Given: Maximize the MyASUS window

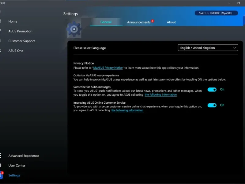Looking at the screenshot, I should (x=239, y=3).
